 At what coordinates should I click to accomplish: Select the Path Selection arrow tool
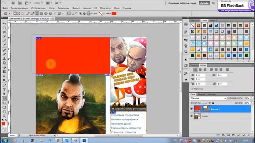click(x=4, y=94)
